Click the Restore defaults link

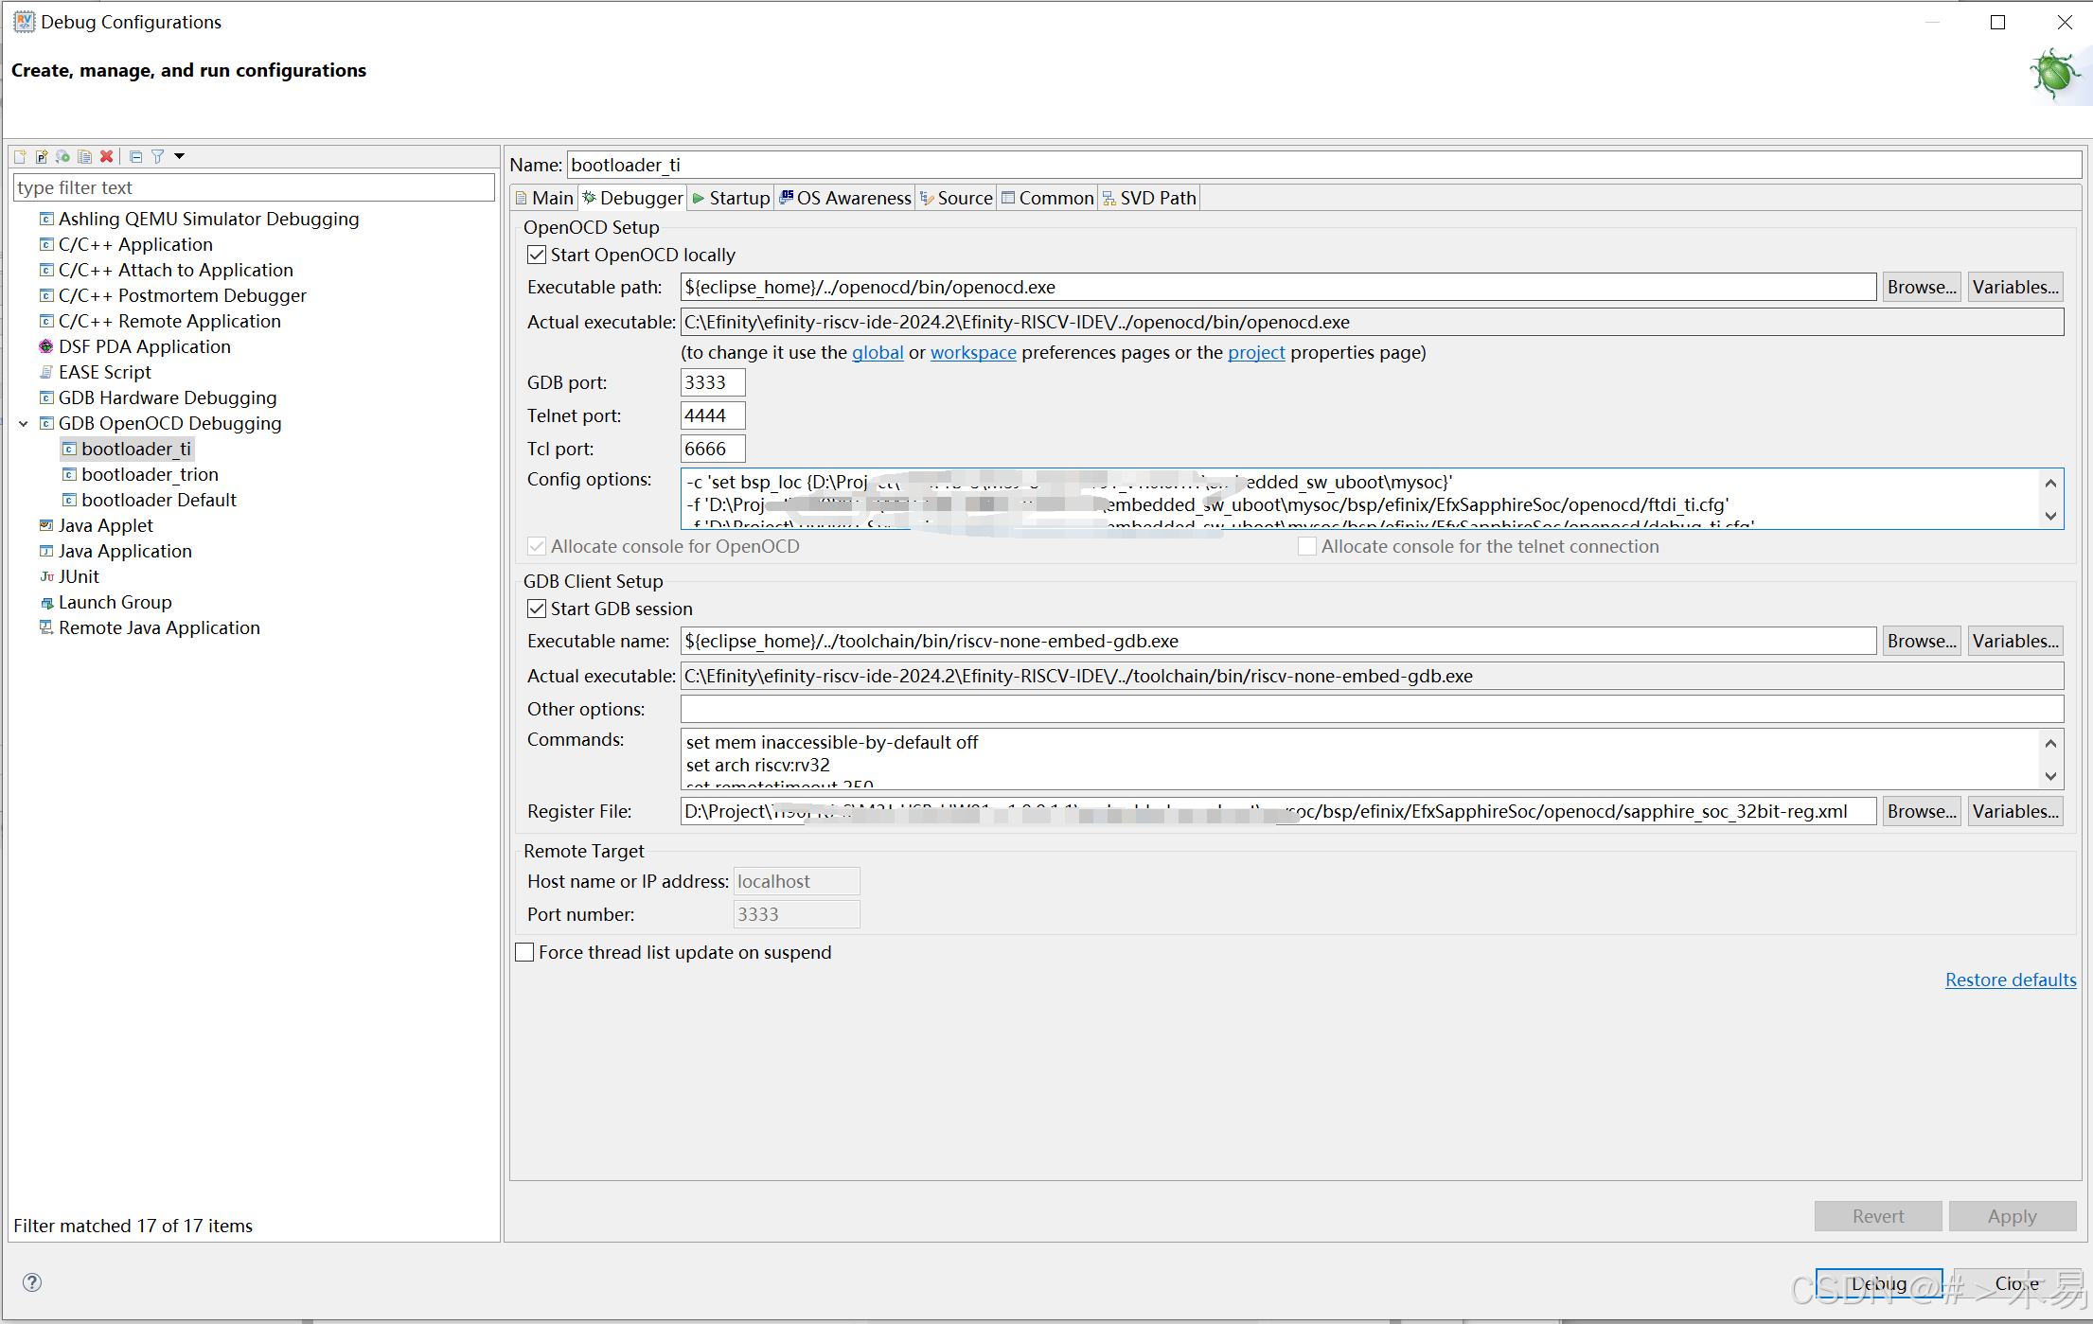2011,980
